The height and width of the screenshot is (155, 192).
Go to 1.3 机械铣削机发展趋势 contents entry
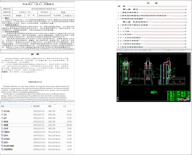(x=130, y=19)
